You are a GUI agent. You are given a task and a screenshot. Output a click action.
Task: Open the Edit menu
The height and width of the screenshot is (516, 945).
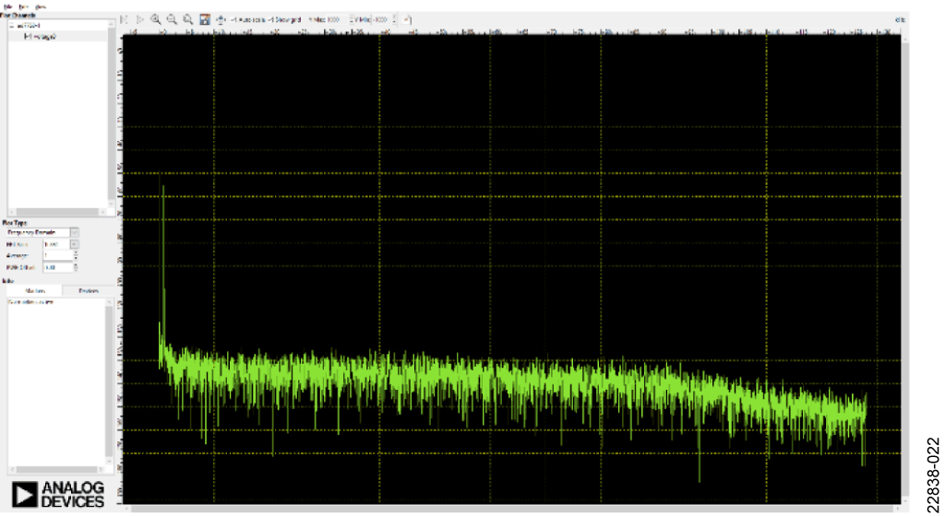click(23, 6)
